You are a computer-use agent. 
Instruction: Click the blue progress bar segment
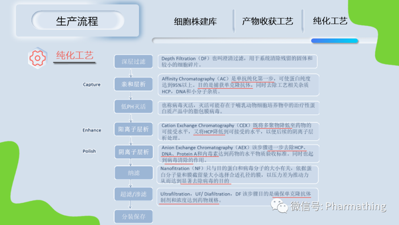click(335, 41)
